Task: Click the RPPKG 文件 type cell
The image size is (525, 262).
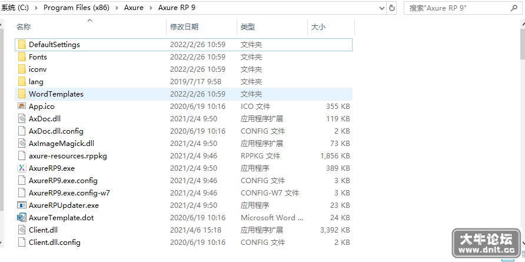Action: (261, 156)
